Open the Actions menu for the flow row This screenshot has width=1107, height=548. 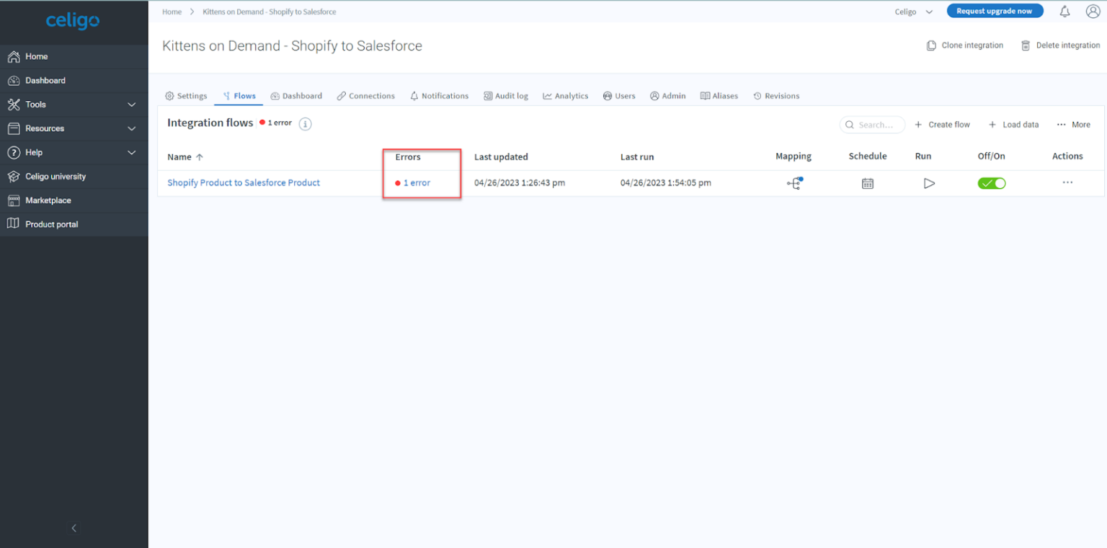1067,183
